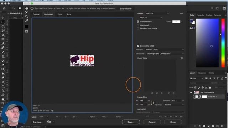228x128 pixels.
Task: Open the Quality Bicubic dropdown
Action: (x=174, y=105)
